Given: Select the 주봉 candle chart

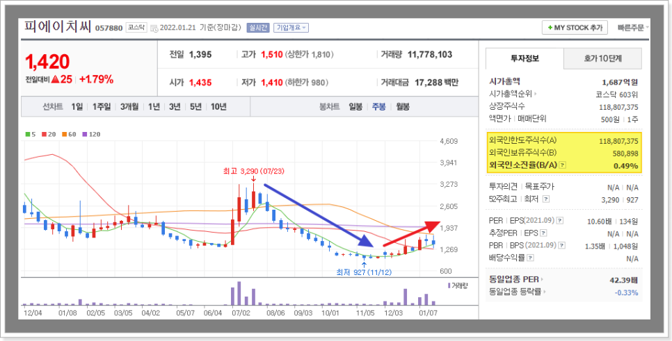Looking at the screenshot, I should 379,107.
